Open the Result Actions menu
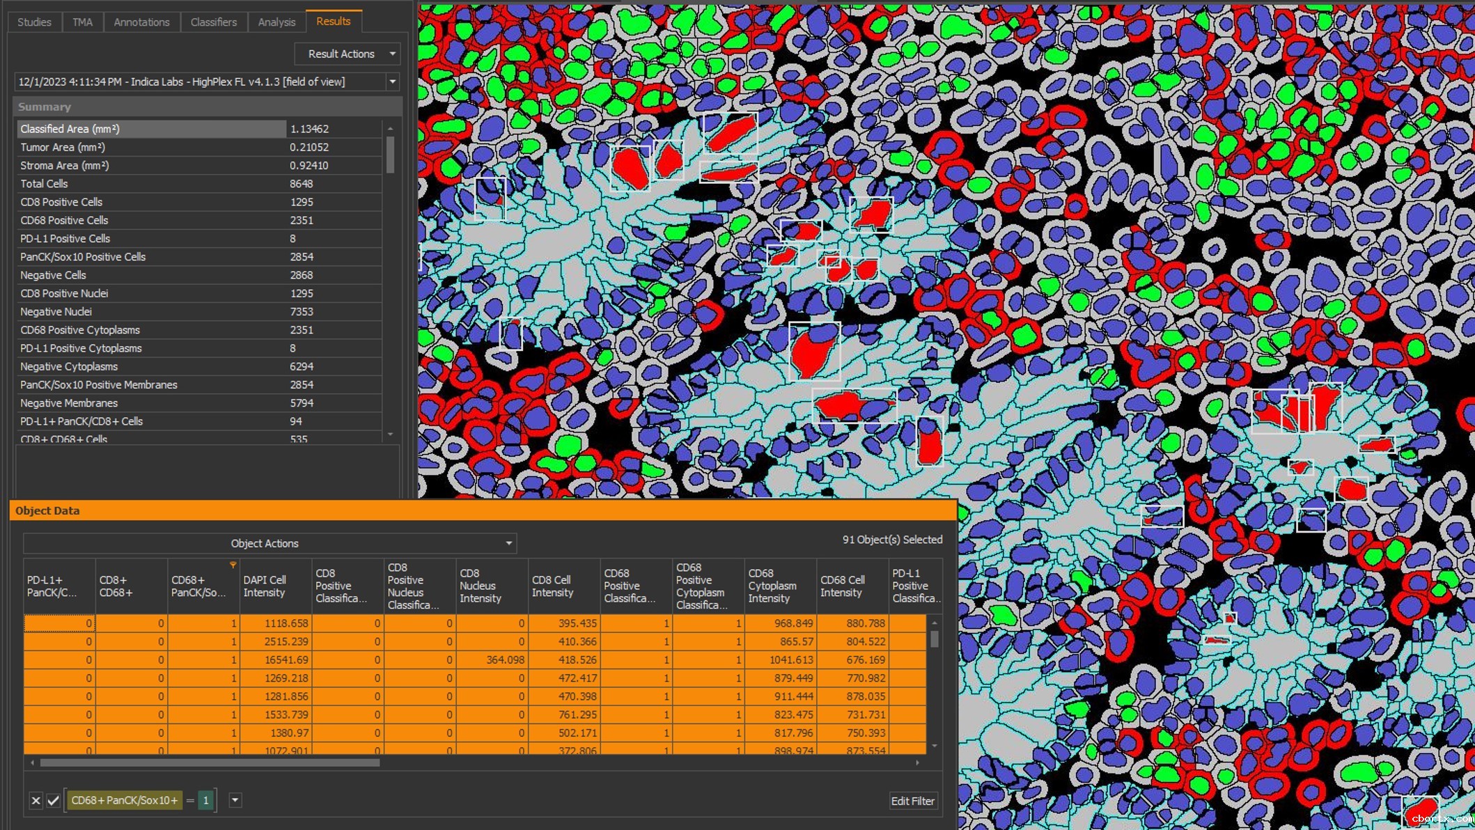The height and width of the screenshot is (830, 1475). coord(347,54)
